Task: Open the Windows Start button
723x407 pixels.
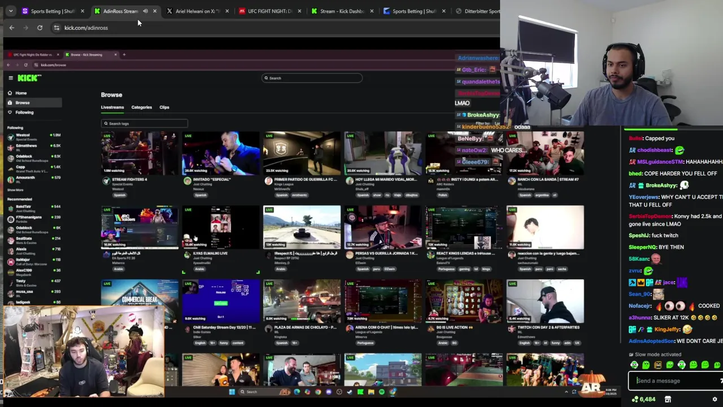Action: coord(232,392)
